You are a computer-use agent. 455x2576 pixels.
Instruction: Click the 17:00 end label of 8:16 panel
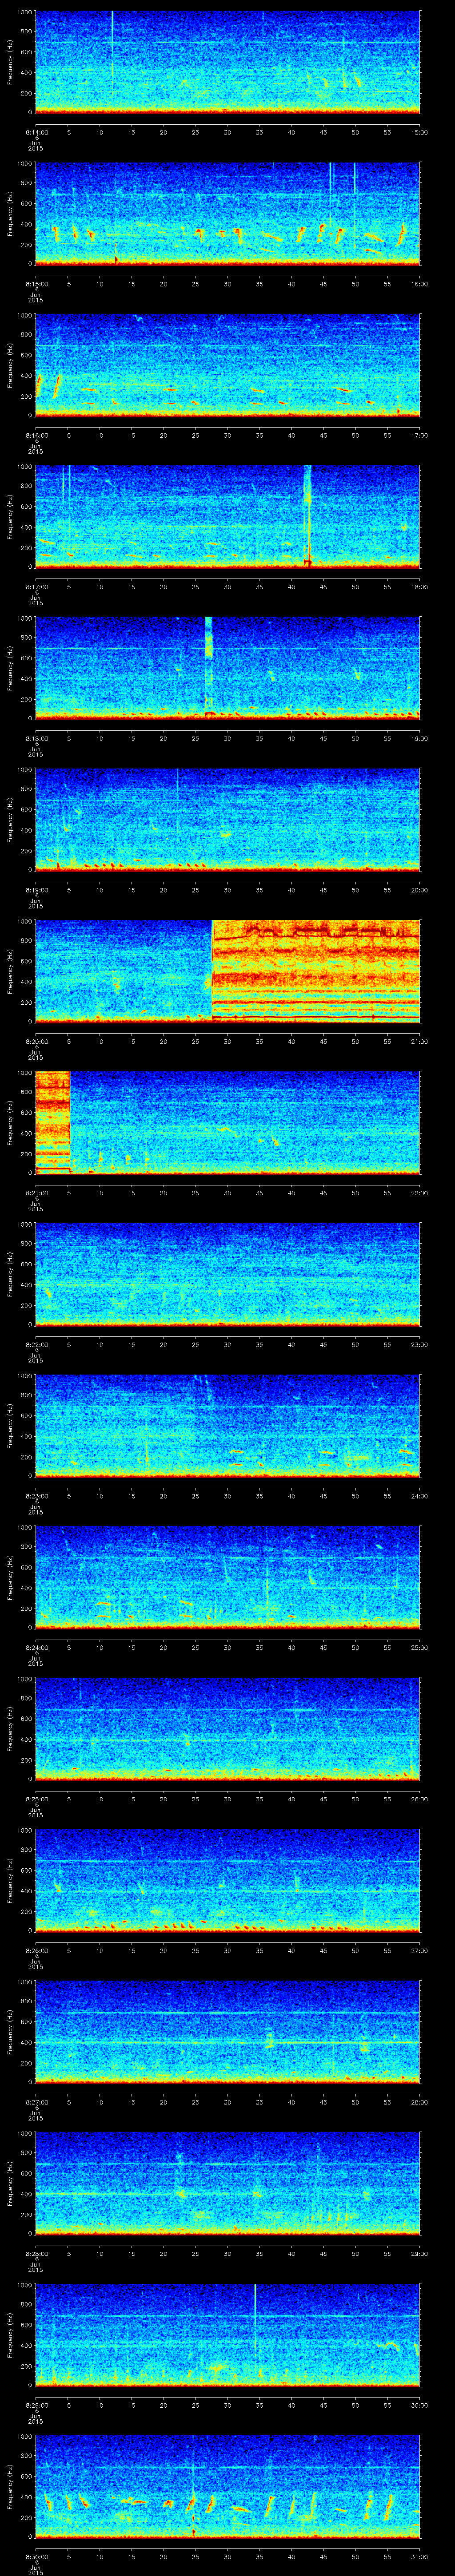(x=420, y=435)
